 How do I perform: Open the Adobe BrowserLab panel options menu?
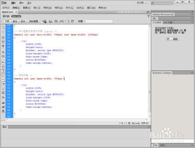click(192, 14)
